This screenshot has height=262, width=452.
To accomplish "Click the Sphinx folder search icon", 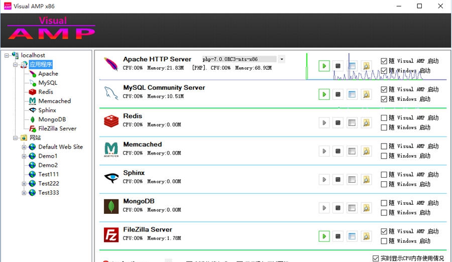I will pos(366,180).
